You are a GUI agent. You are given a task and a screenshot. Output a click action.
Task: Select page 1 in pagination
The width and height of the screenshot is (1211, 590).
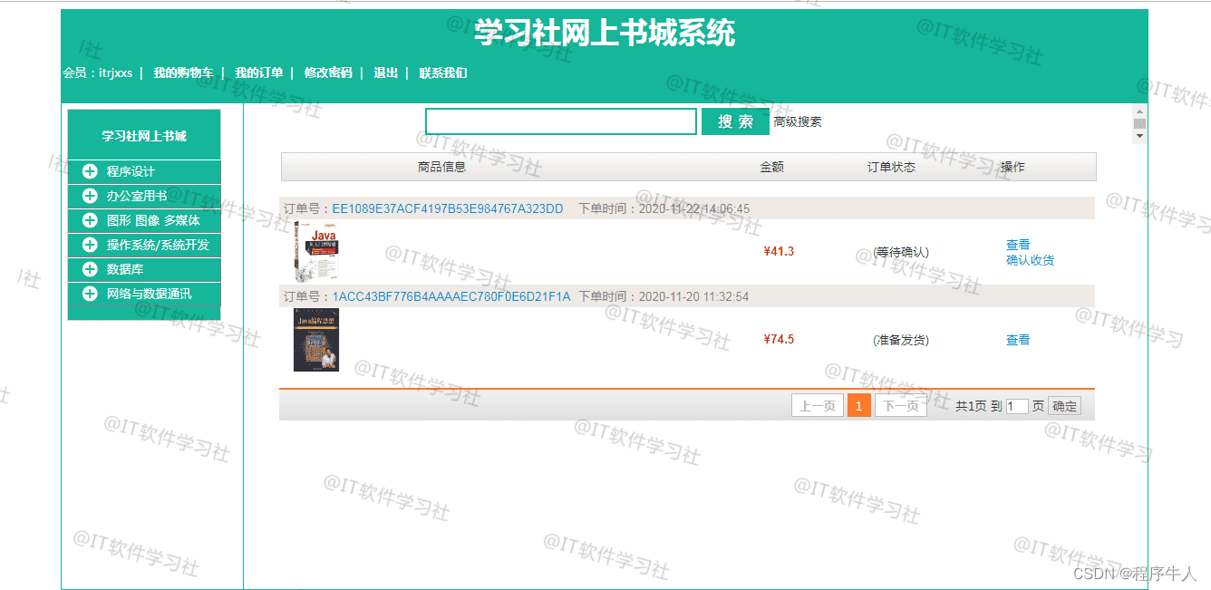(859, 405)
